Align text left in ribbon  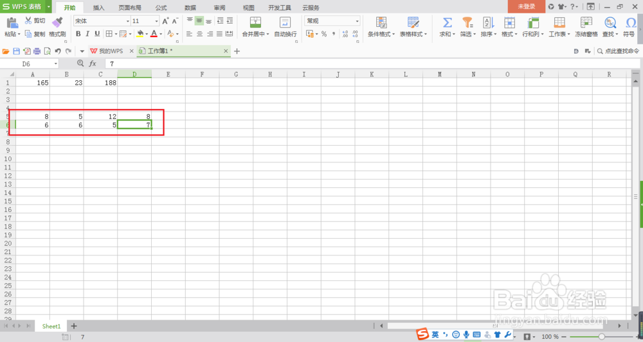coord(190,34)
